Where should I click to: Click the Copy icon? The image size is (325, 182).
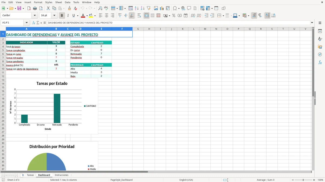pos(54,8)
